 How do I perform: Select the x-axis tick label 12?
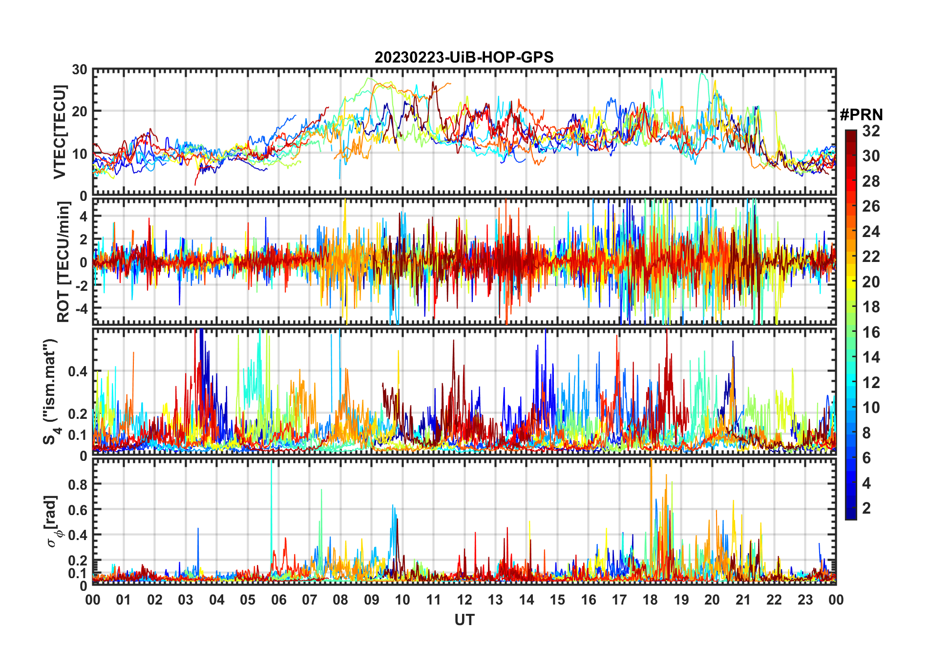click(x=464, y=600)
